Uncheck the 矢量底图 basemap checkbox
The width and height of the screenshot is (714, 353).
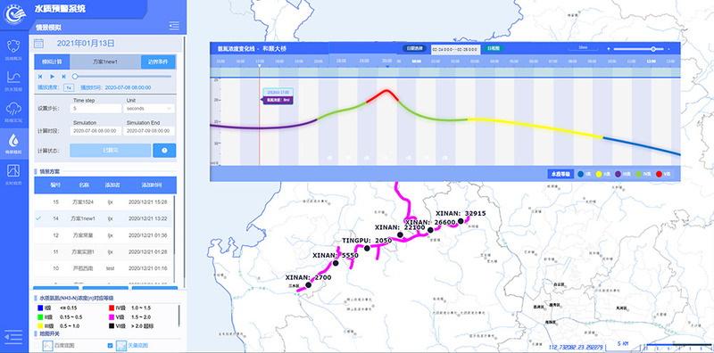click(x=110, y=346)
